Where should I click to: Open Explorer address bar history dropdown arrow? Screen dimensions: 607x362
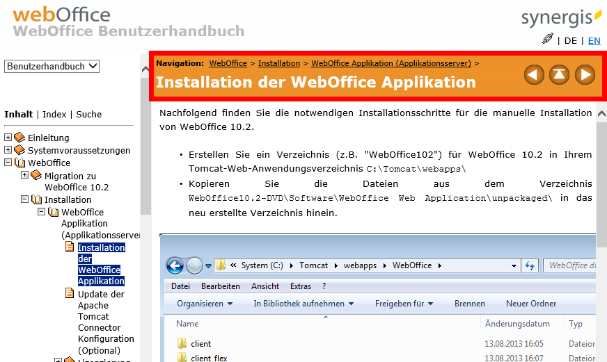tap(514, 266)
